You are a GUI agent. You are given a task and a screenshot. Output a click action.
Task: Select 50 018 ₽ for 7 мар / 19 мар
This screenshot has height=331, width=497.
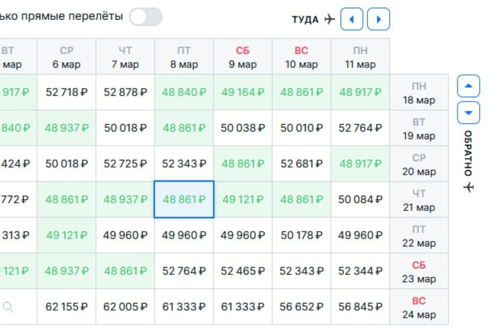click(125, 128)
